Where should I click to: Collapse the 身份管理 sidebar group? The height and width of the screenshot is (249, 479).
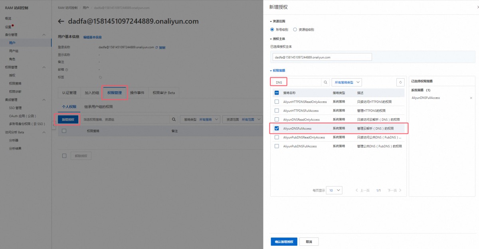click(x=44, y=35)
